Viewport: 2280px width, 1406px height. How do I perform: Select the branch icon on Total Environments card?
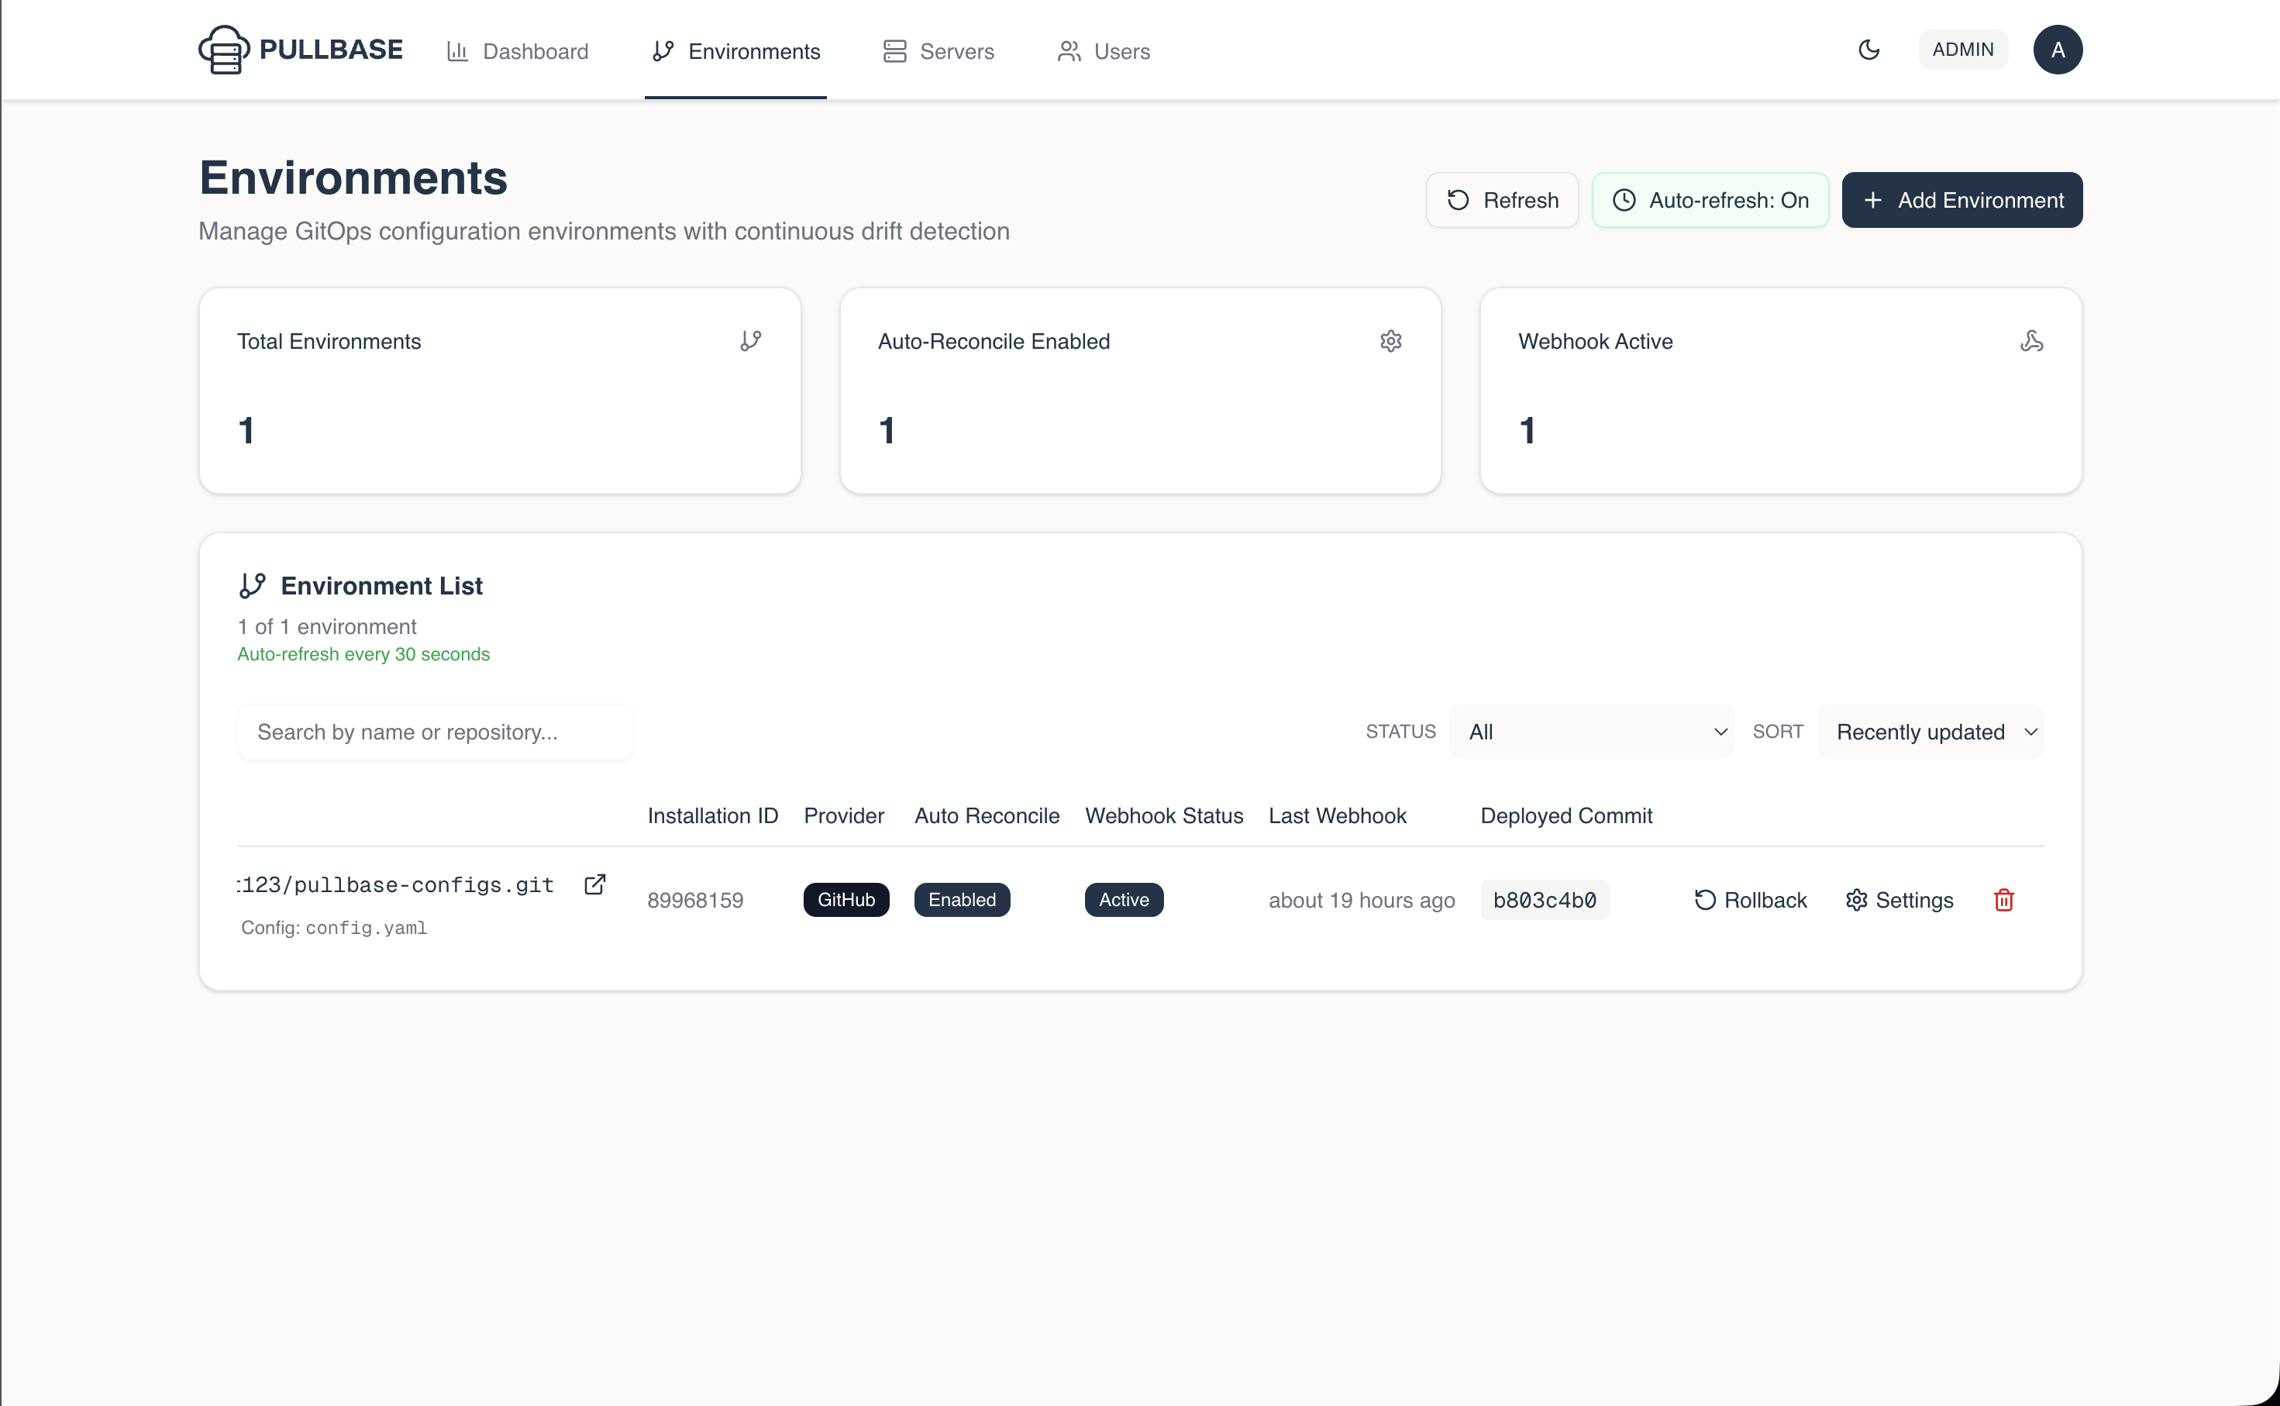pyautogui.click(x=751, y=340)
